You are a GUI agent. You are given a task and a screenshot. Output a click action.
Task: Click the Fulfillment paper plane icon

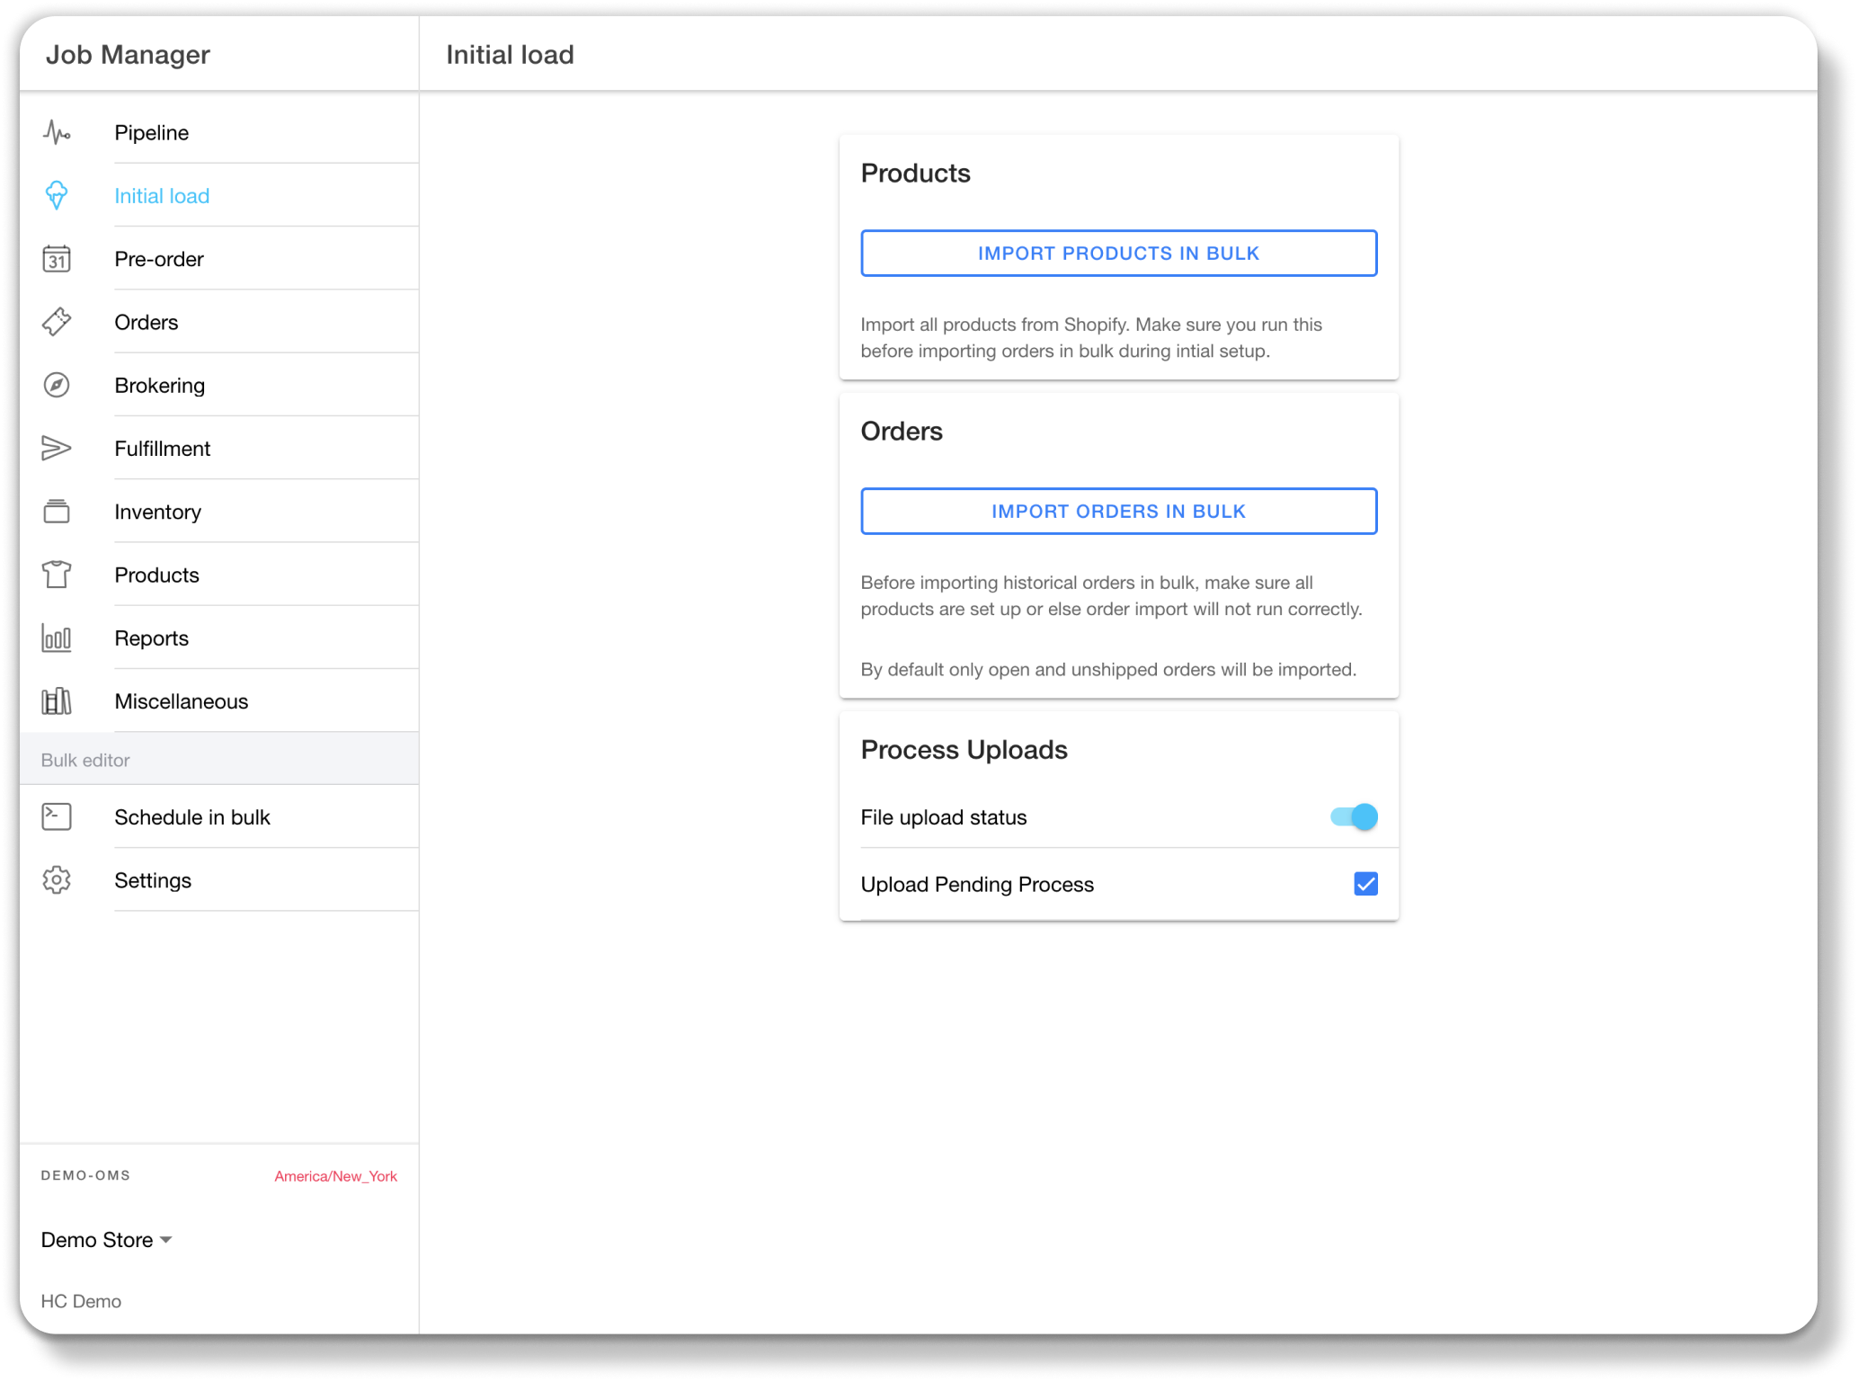[57, 448]
